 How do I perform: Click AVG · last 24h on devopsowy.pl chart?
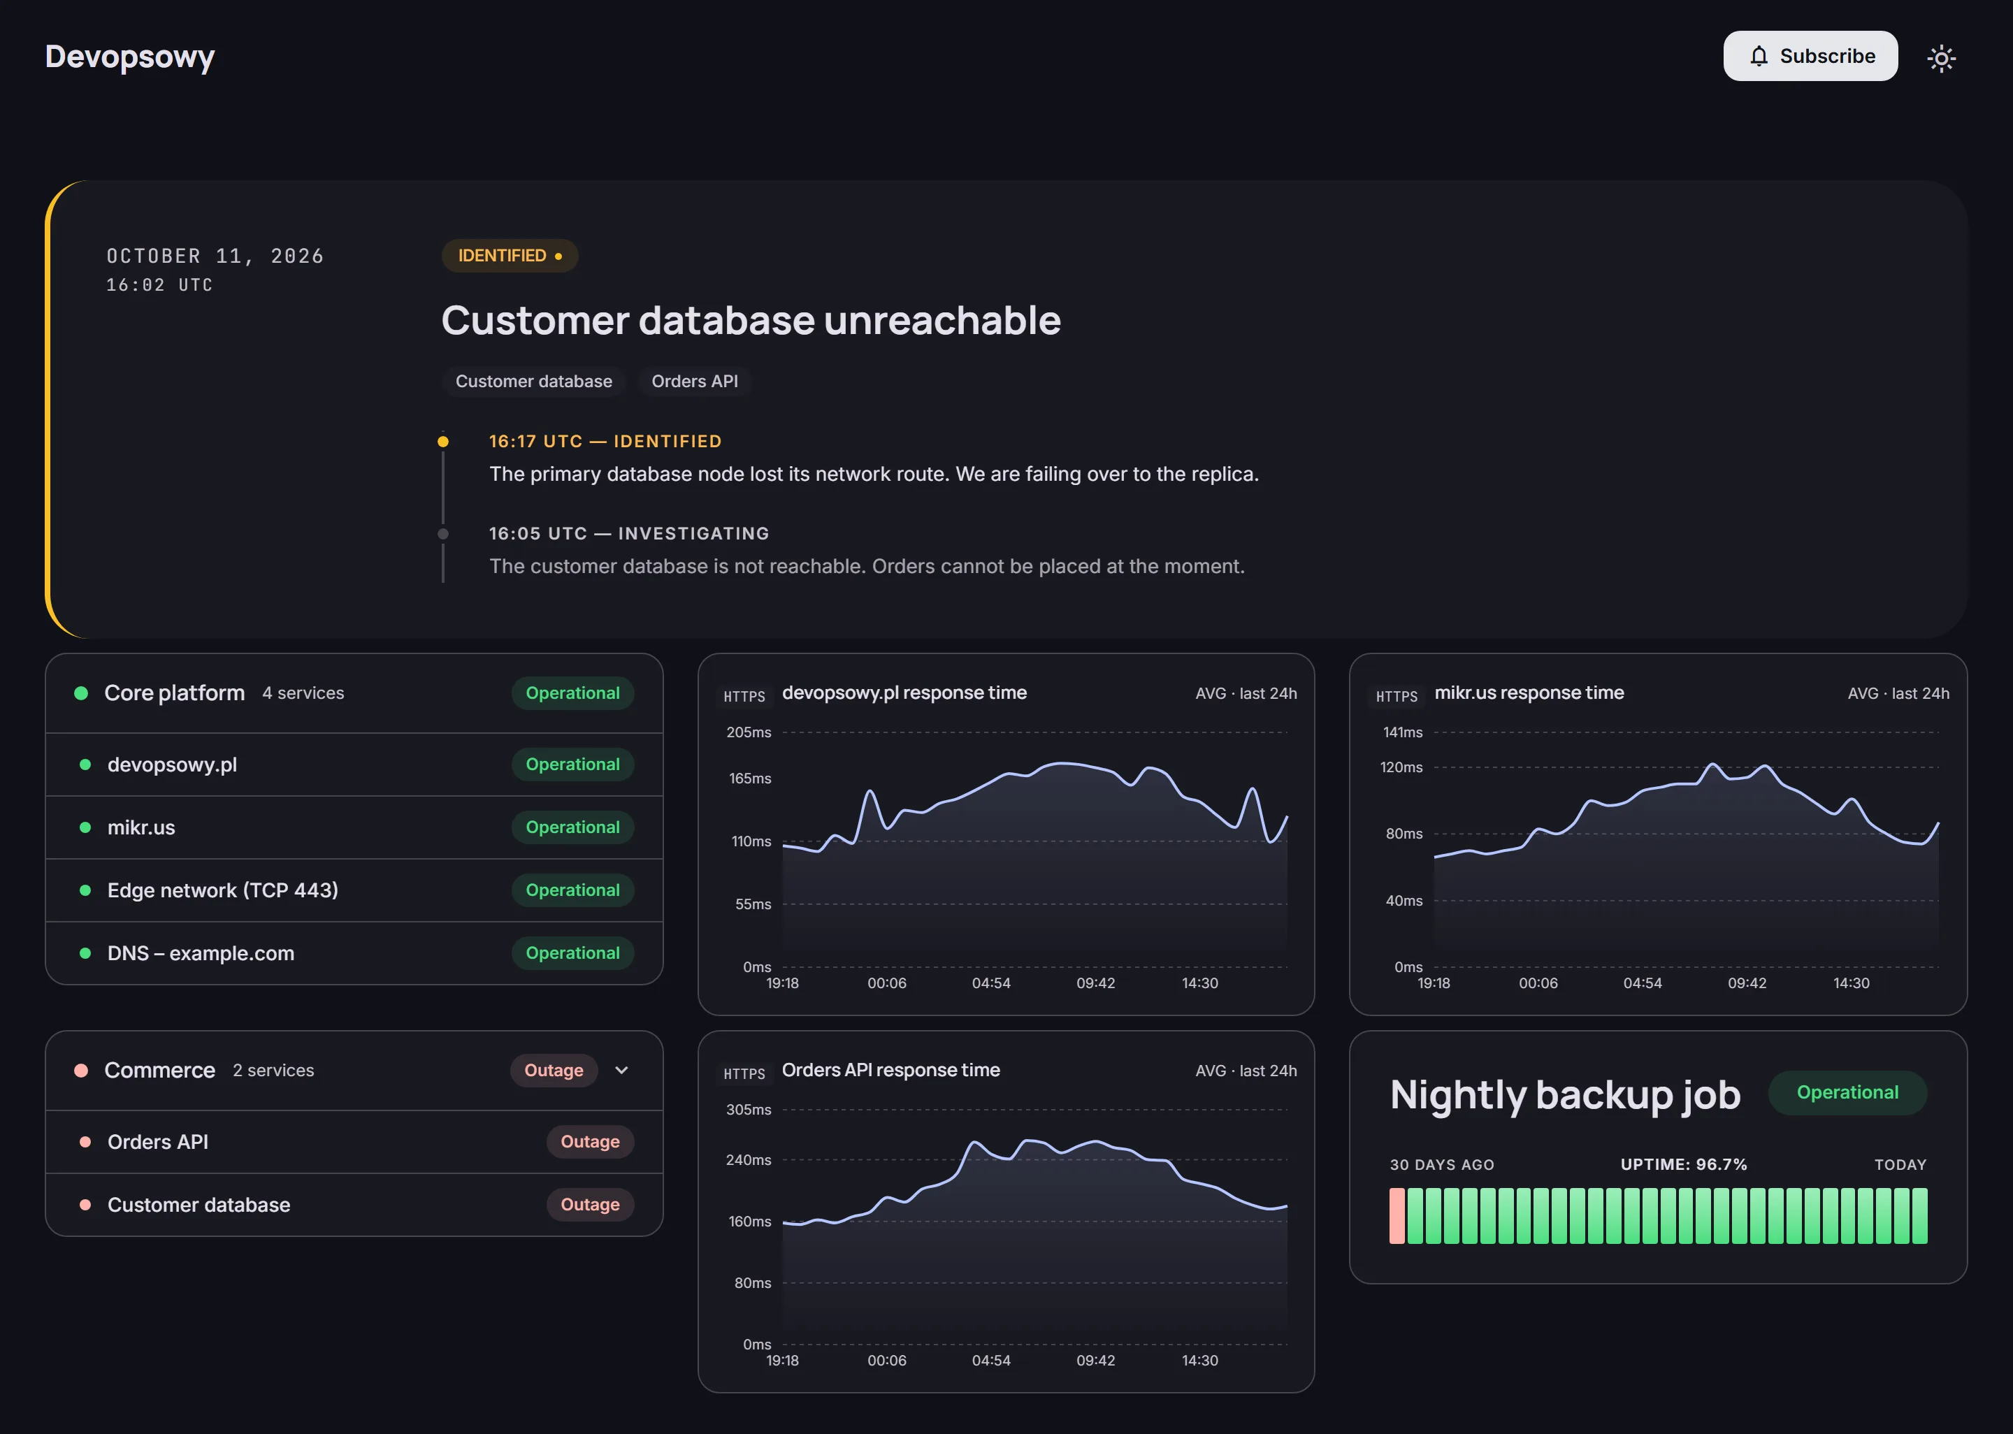tap(1246, 693)
